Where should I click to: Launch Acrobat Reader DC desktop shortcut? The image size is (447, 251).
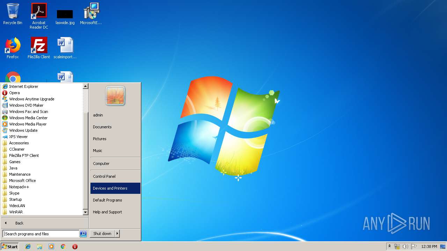pos(39,16)
